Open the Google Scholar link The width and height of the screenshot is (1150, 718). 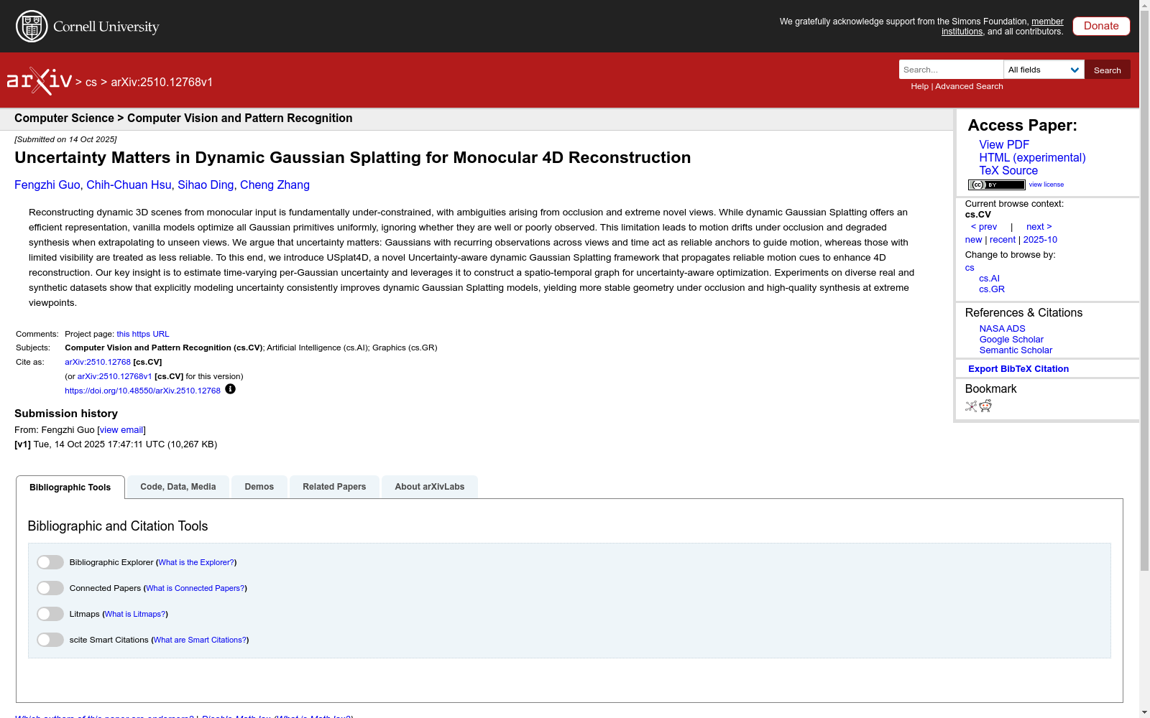tap(1011, 340)
